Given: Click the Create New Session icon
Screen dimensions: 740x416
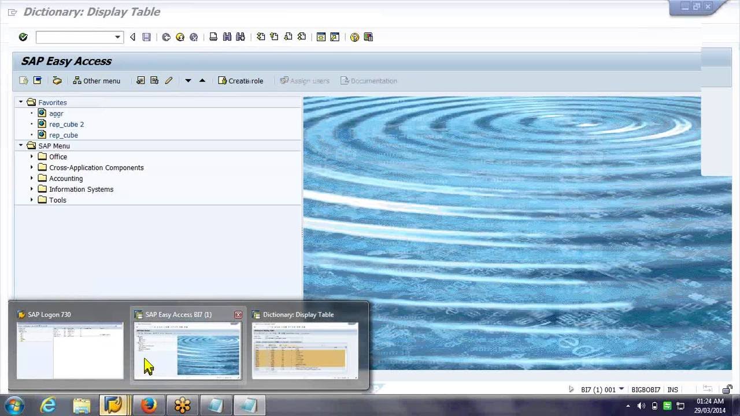Looking at the screenshot, I should click(x=321, y=37).
